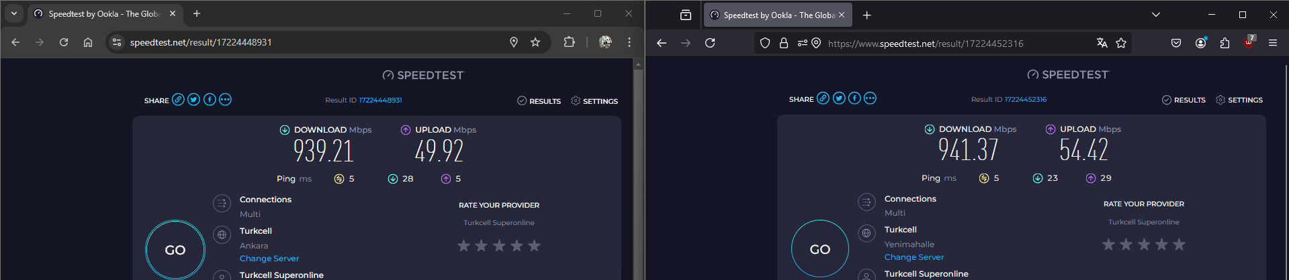This screenshot has height=280, width=1289.
Task: Click the Turkcell globe icon in left page
Action: (x=222, y=234)
